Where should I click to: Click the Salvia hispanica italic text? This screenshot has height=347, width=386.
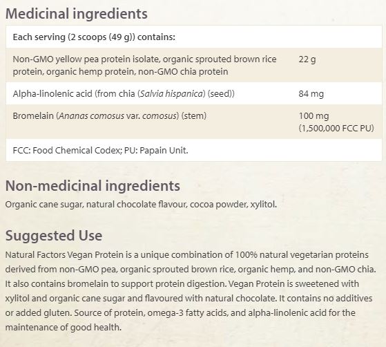coord(171,93)
